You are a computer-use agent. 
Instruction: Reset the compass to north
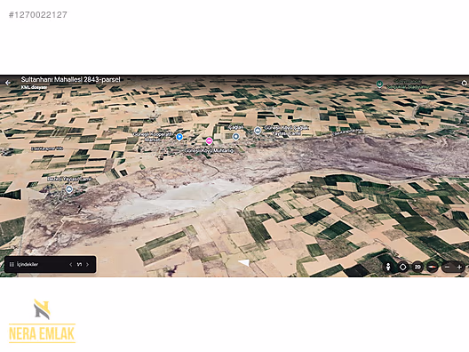(x=433, y=267)
